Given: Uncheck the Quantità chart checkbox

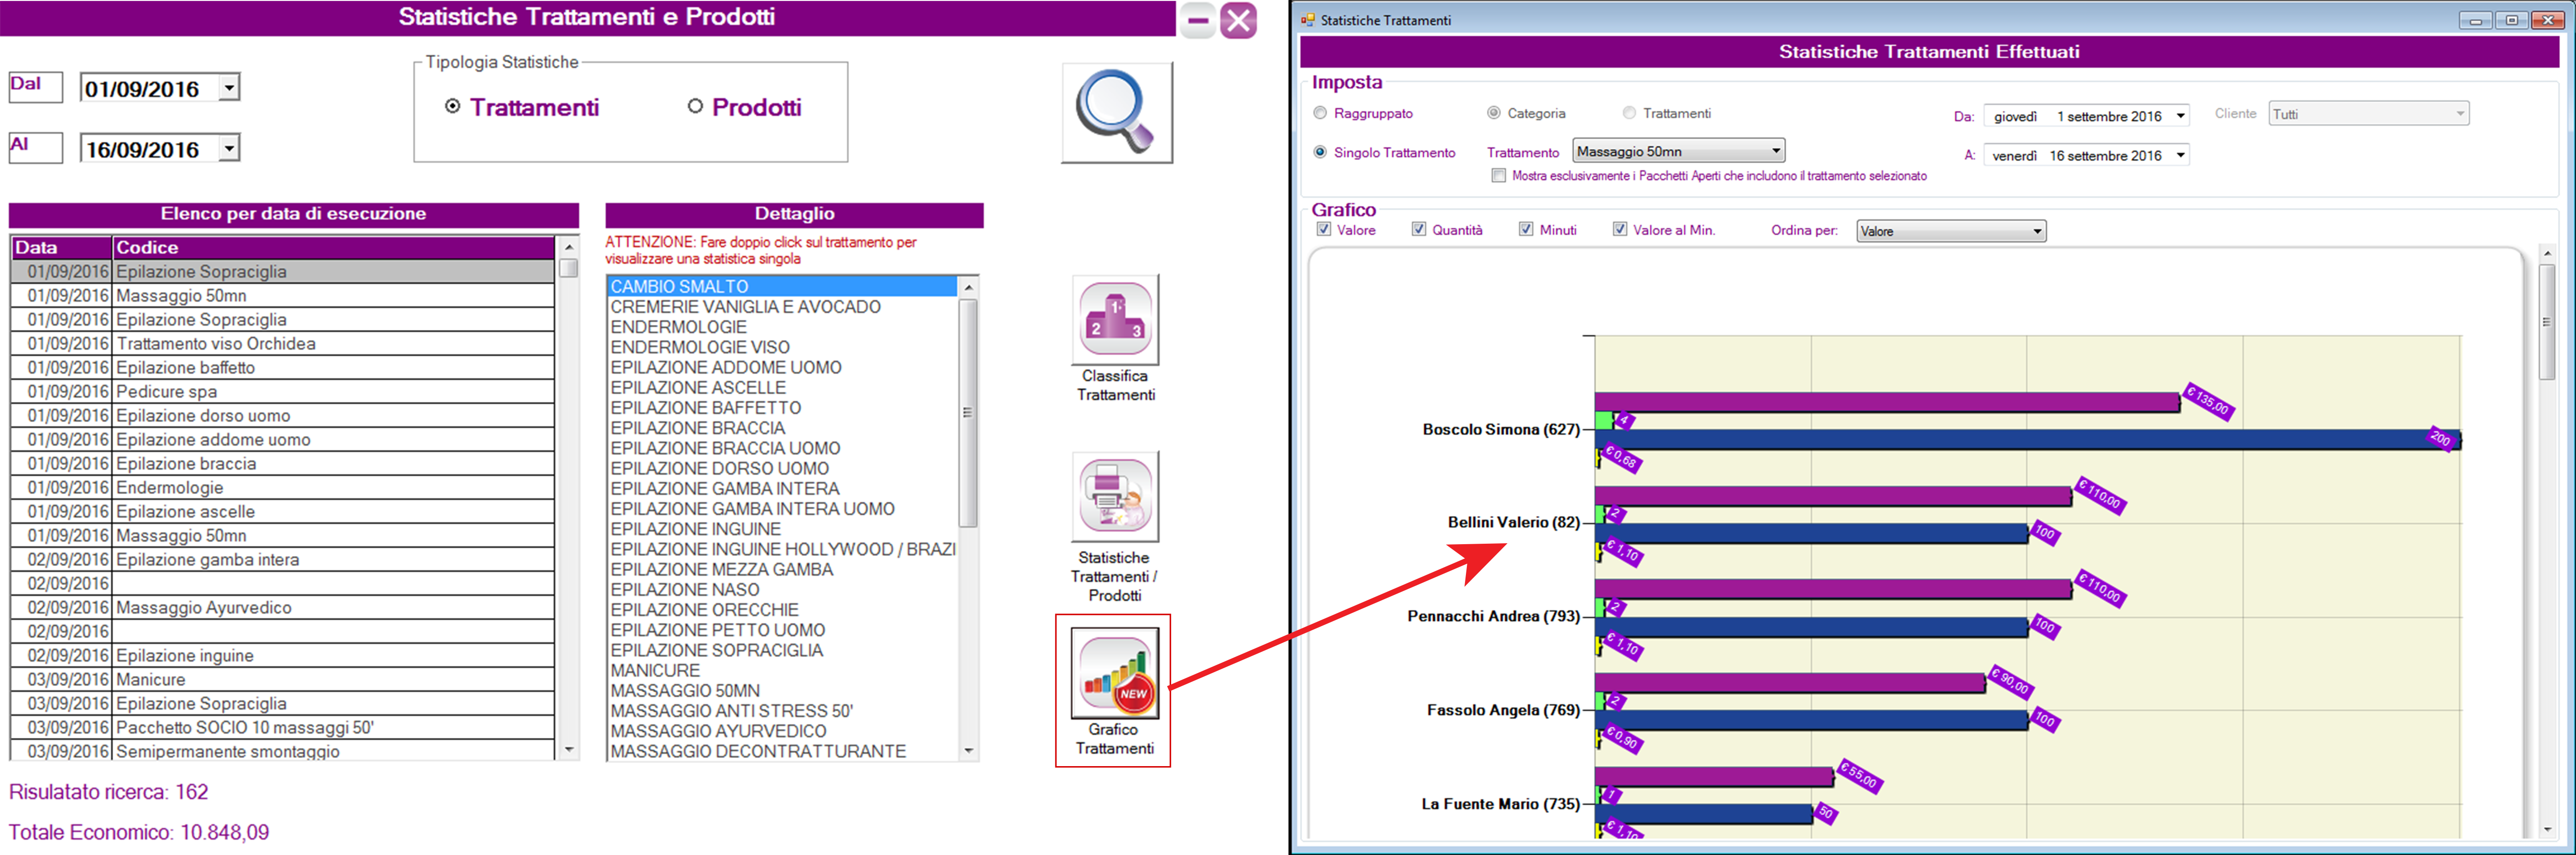Looking at the screenshot, I should (x=1419, y=230).
